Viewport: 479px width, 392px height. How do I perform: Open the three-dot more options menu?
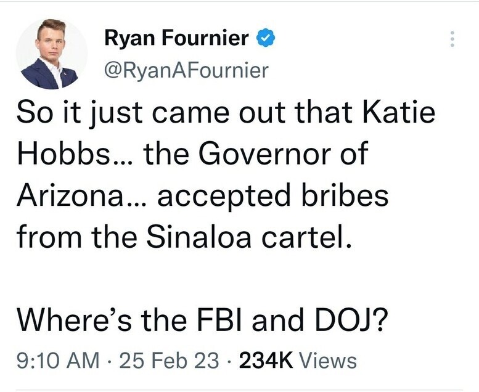coord(452,39)
